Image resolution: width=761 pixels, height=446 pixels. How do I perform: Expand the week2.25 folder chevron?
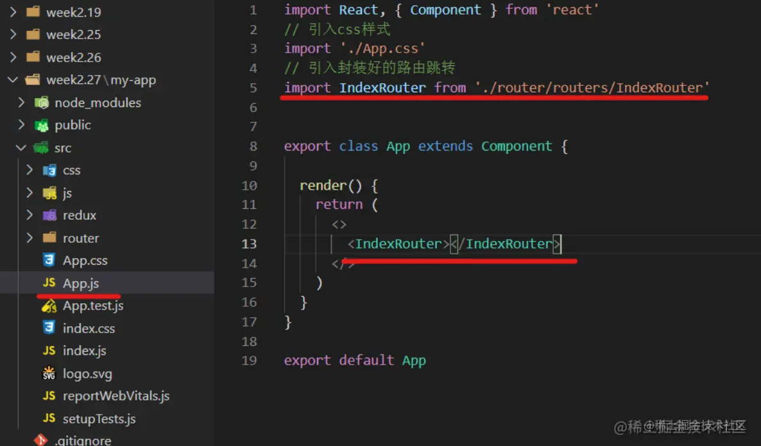(13, 34)
